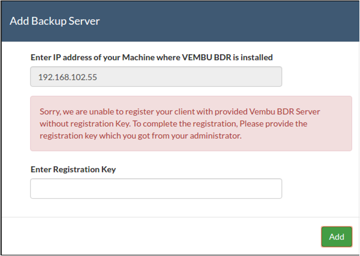Click the word administrator in the error message

(x=216, y=136)
